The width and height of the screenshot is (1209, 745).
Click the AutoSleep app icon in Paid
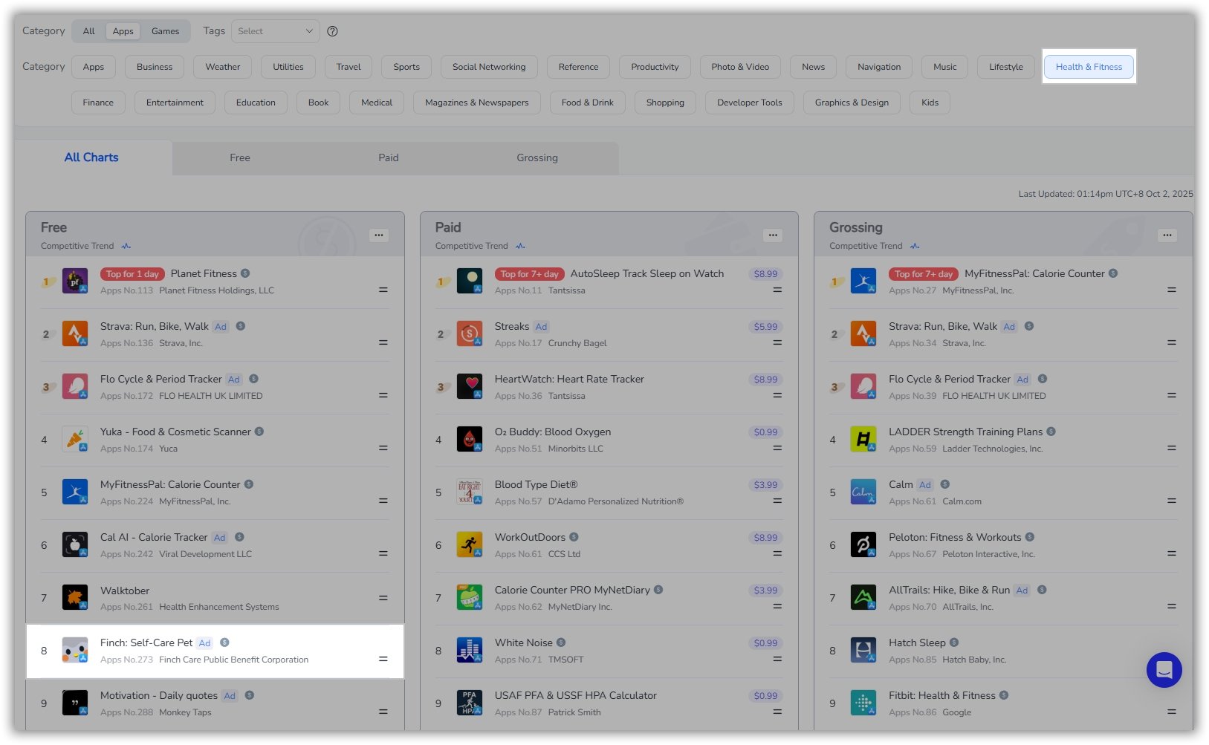click(469, 282)
